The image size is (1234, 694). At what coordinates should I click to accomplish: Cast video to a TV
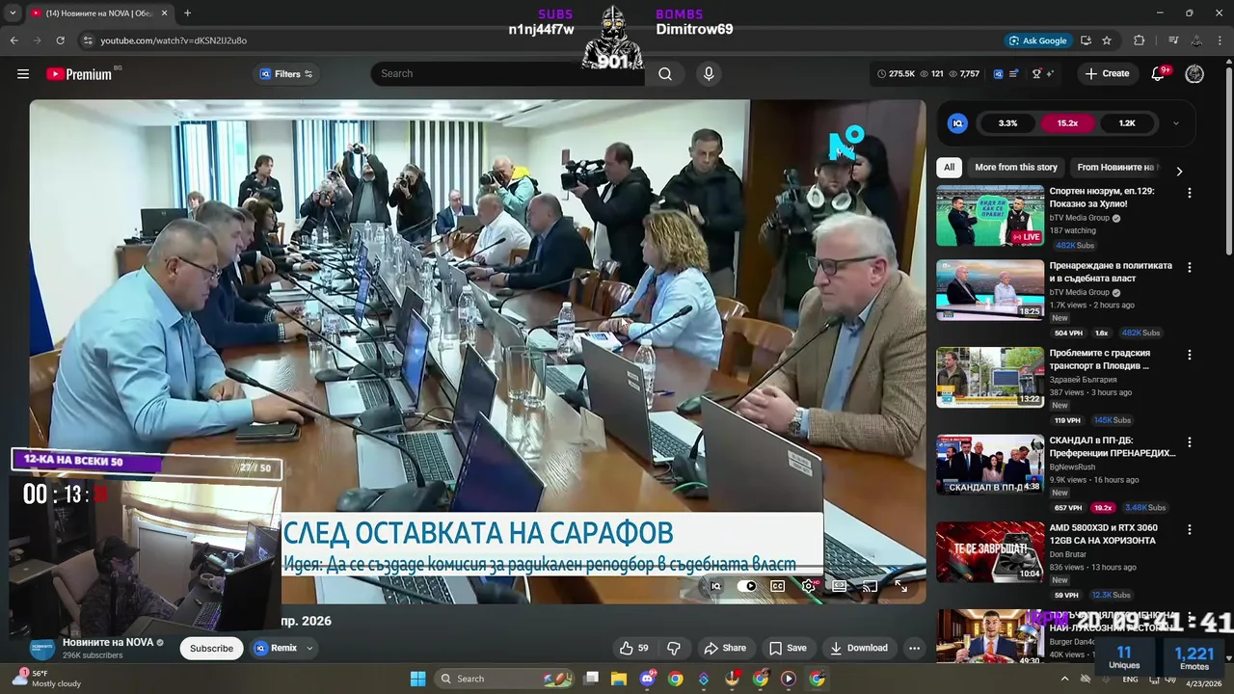coord(870,586)
